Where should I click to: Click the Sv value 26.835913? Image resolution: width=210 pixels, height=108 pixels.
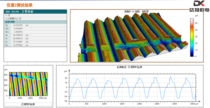[18, 38]
